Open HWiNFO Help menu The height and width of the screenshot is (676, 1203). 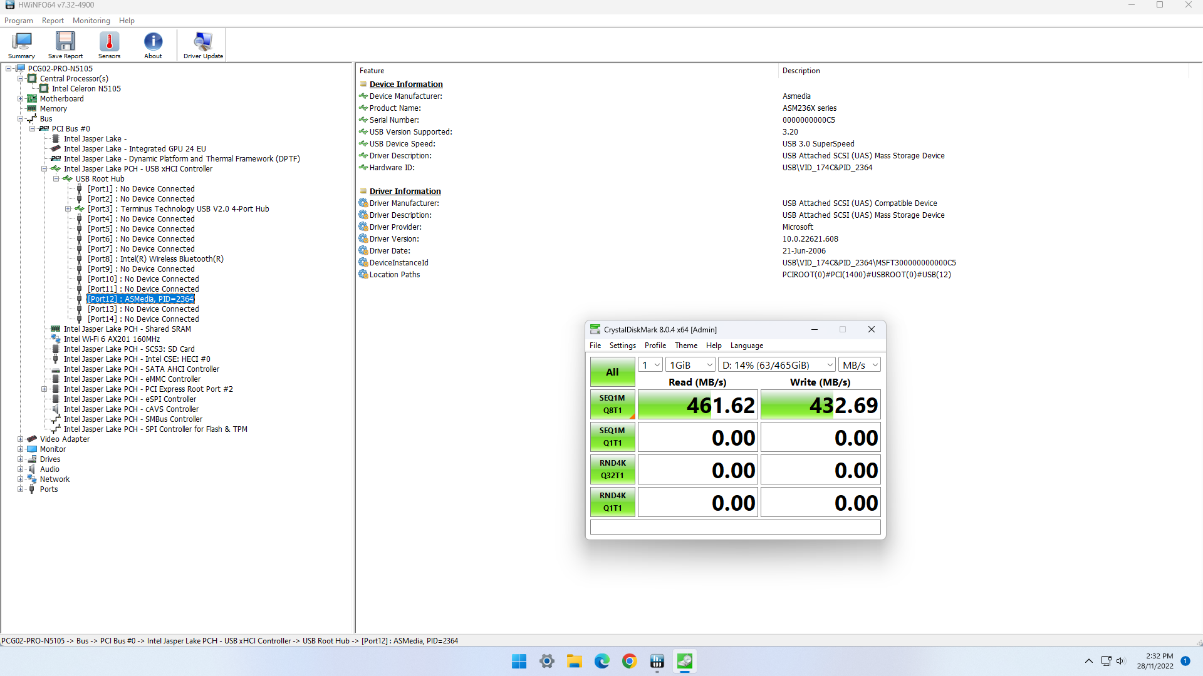click(127, 21)
